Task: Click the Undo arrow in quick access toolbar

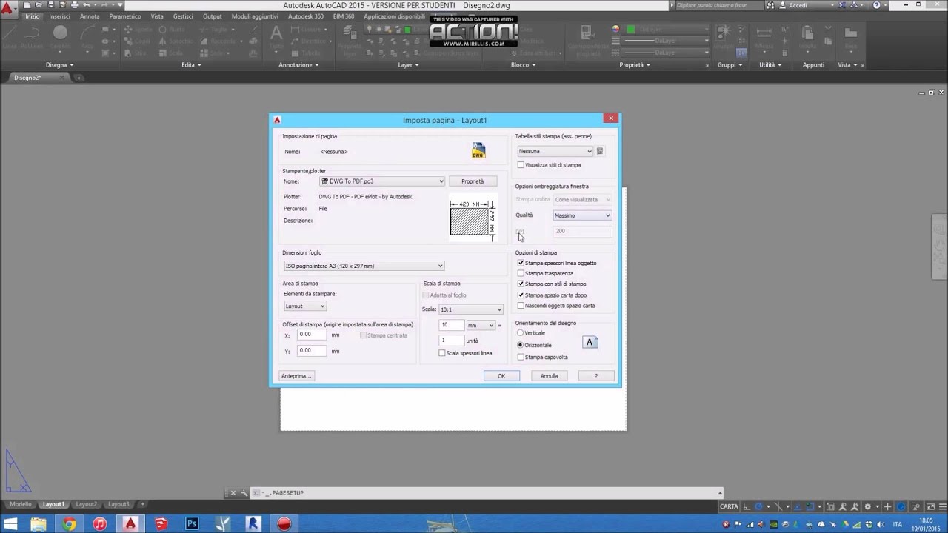Action: [x=86, y=5]
